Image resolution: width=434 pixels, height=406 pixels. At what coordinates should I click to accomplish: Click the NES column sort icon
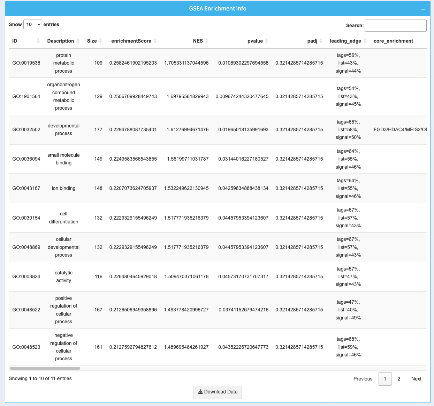click(x=207, y=41)
